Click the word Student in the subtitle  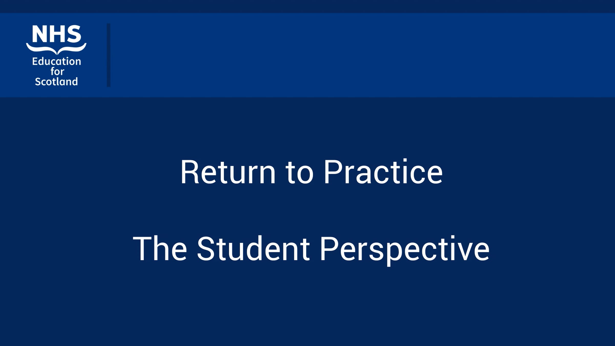253,248
